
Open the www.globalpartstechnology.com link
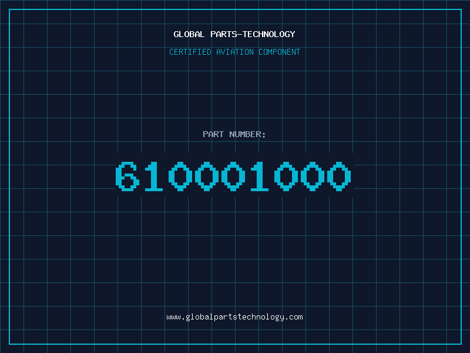(x=234, y=317)
